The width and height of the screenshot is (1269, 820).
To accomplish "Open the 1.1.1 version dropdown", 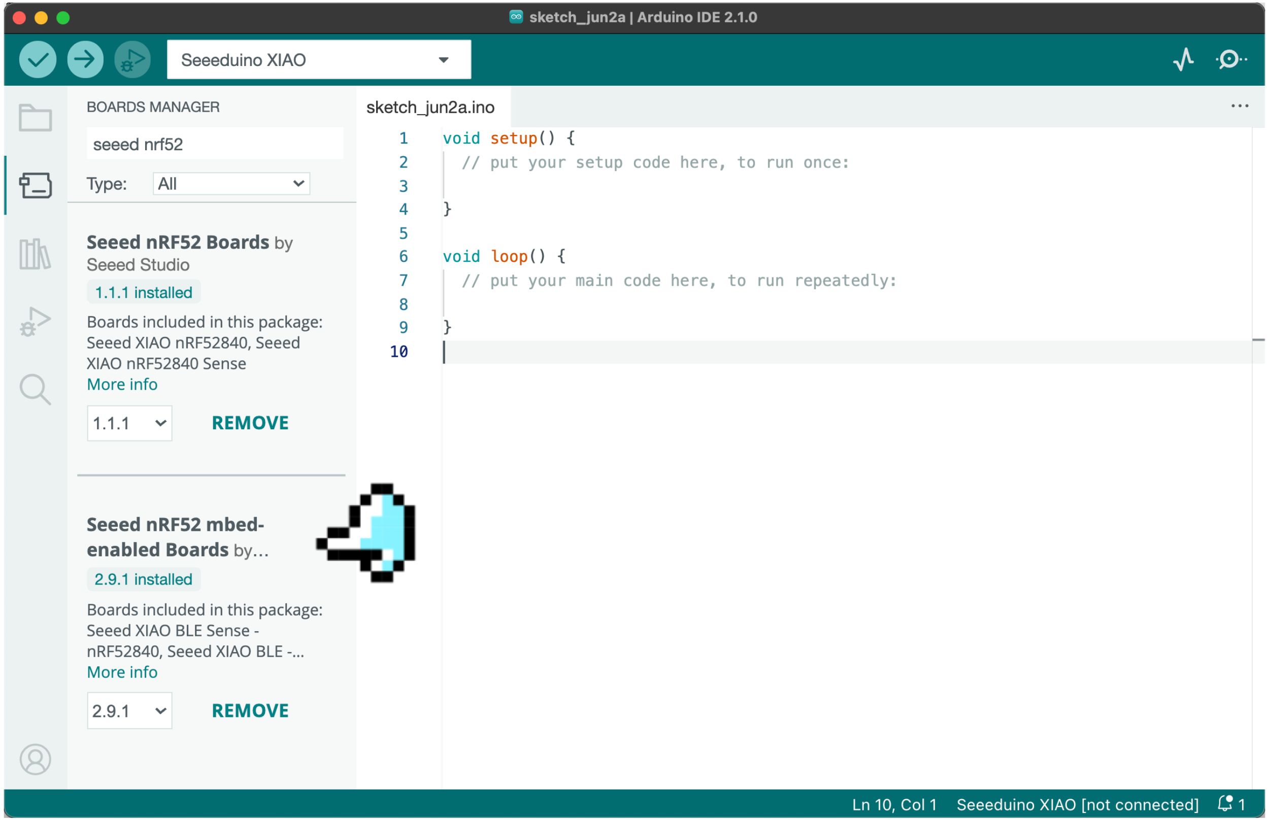I will [x=129, y=423].
